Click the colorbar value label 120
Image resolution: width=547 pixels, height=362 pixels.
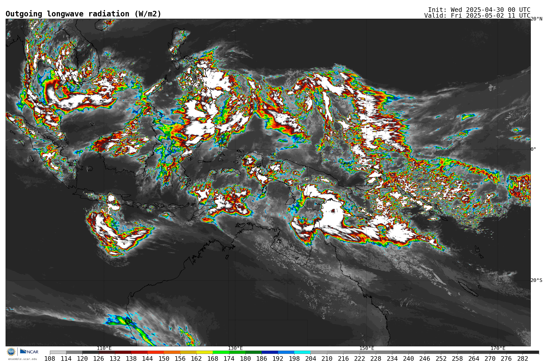(x=82, y=358)
